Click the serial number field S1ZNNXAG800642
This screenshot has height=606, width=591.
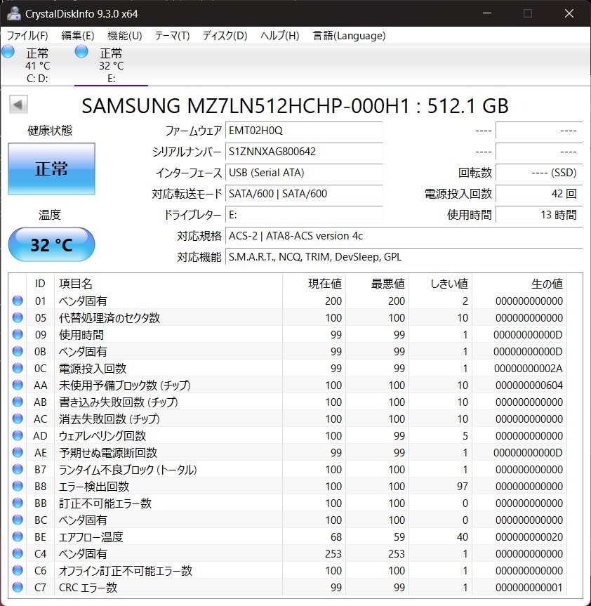point(304,152)
